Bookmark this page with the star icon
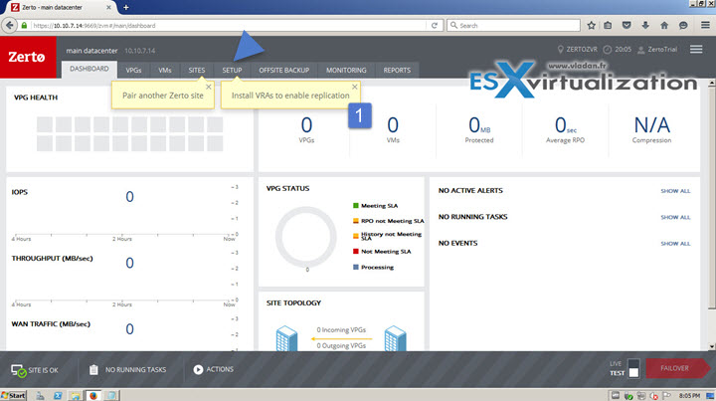The height and width of the screenshot is (401, 716). click(591, 26)
